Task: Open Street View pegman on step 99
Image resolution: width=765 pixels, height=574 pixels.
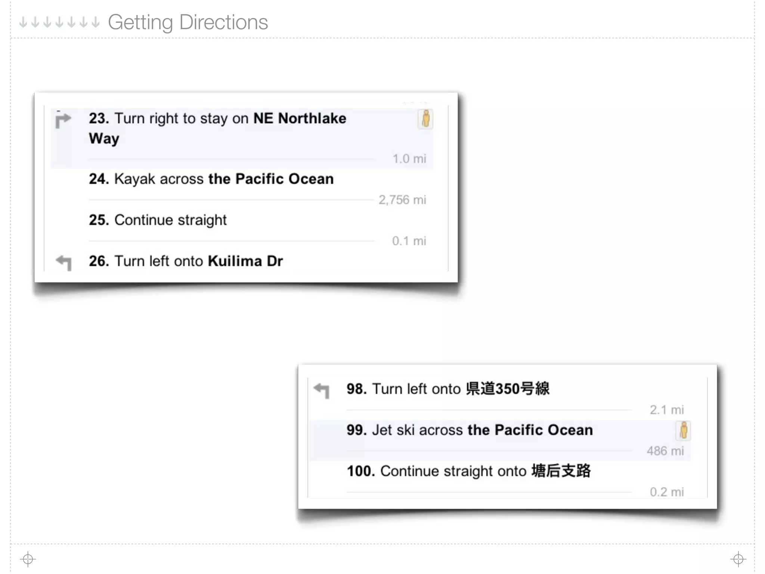Action: tap(683, 430)
